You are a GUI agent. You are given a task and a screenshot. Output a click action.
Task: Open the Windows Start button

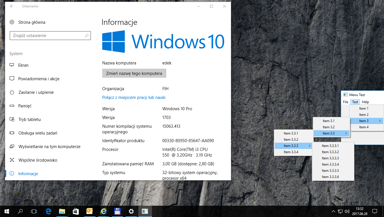[x=7, y=211]
